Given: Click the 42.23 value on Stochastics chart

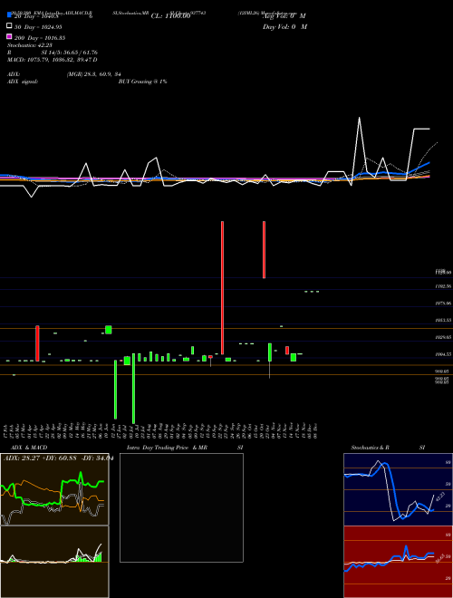Looking at the screenshot, I should click(x=439, y=497).
